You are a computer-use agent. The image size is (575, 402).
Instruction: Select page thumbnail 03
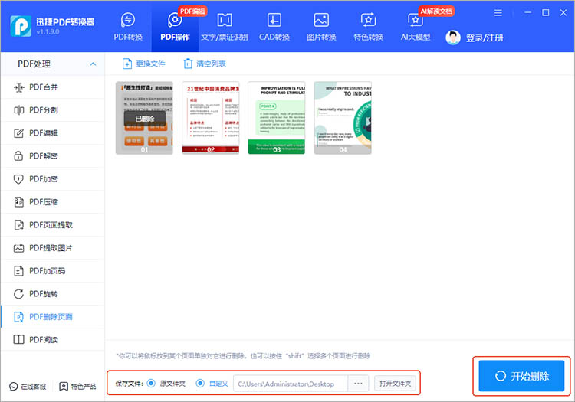[277, 118]
